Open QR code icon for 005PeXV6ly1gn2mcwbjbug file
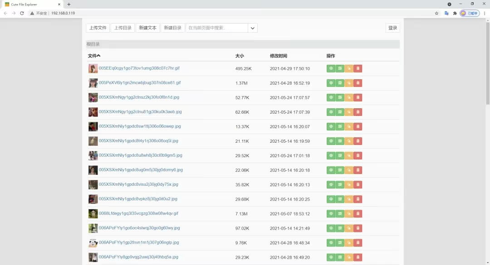 [340, 82]
